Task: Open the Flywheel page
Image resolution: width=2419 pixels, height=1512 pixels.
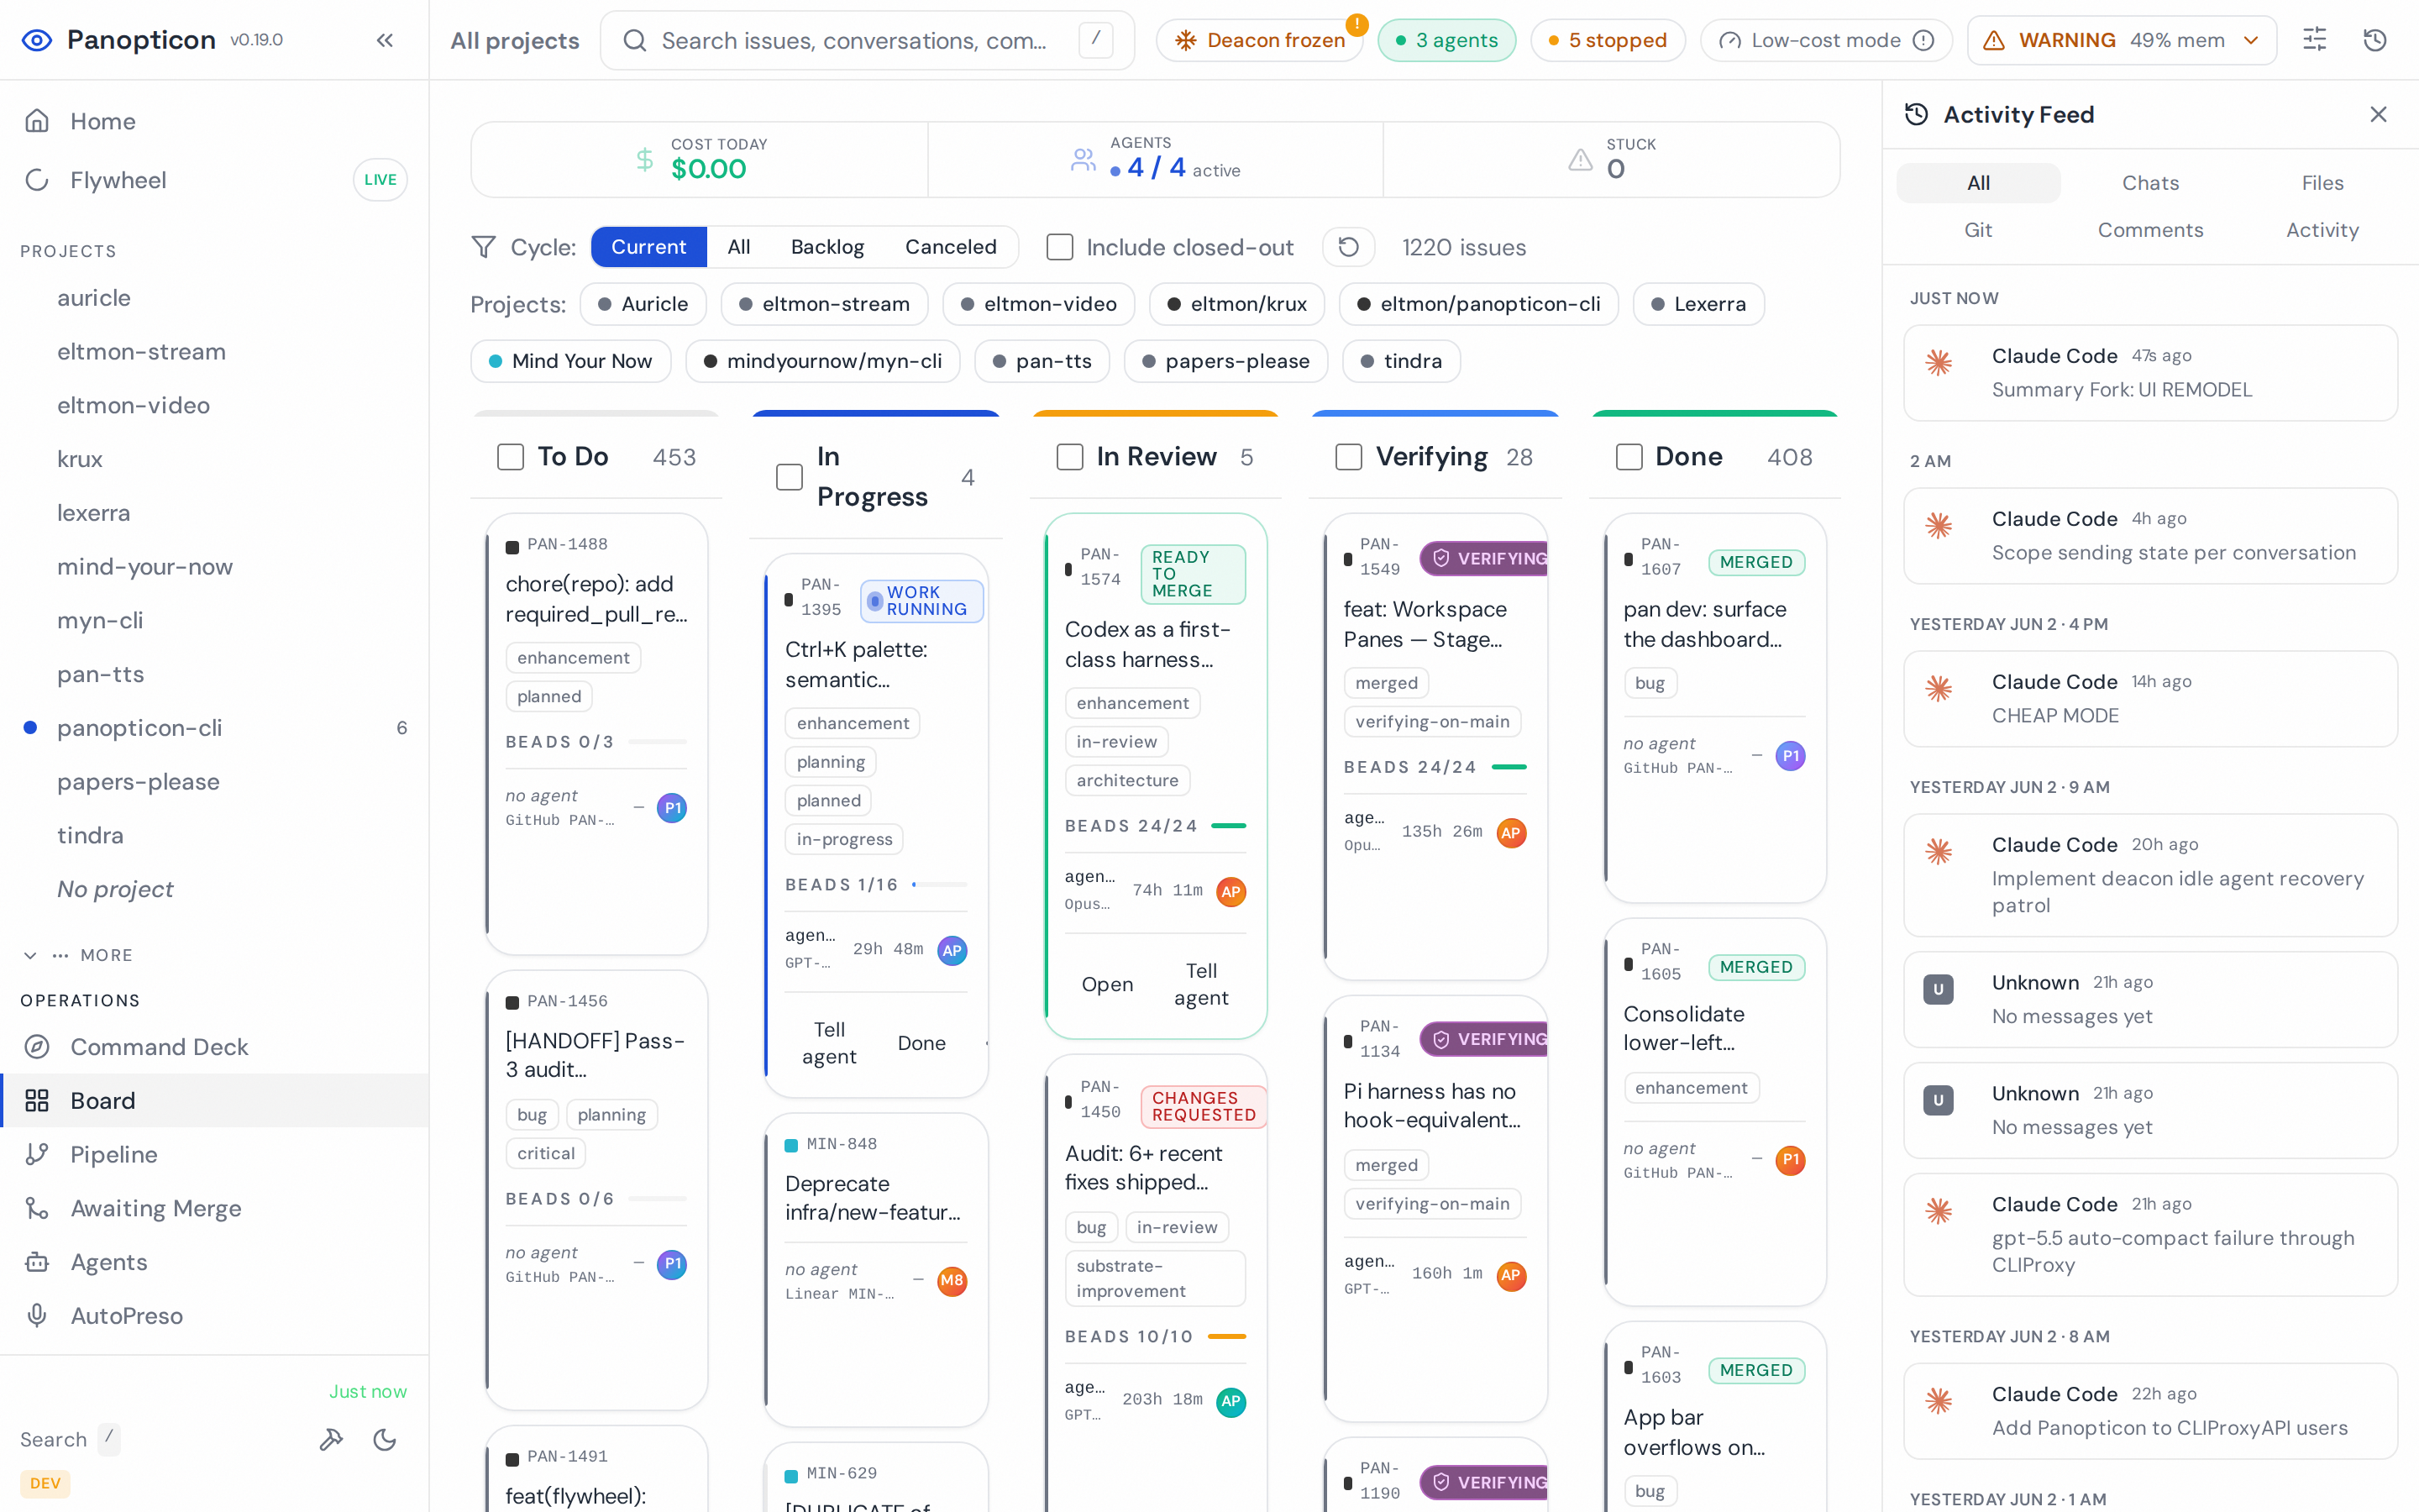Action: point(215,180)
